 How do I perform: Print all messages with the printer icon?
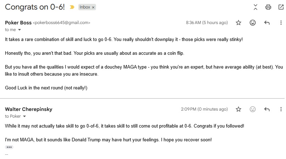(268, 7)
